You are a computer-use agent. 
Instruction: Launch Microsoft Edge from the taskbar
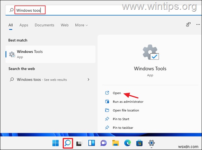pyautogui.click(x=128, y=143)
